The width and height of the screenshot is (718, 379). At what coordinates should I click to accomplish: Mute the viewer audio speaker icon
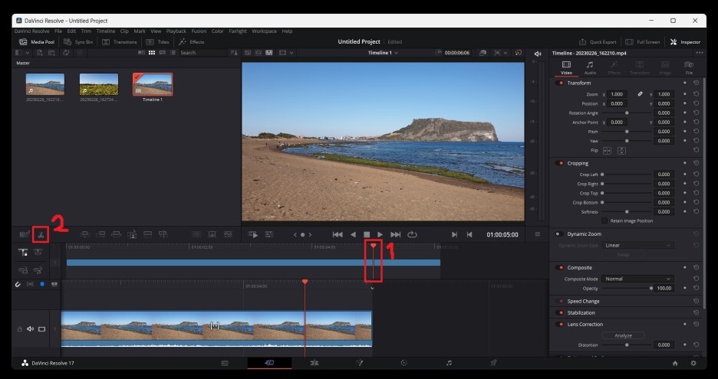click(x=538, y=54)
